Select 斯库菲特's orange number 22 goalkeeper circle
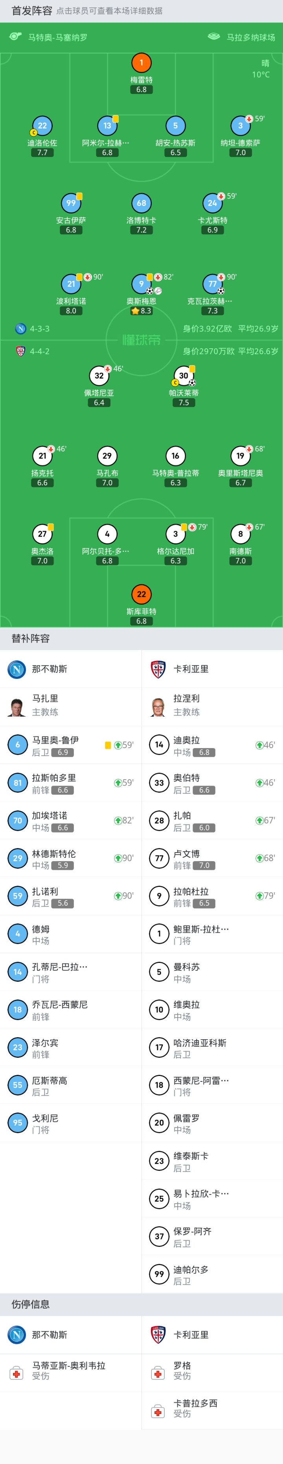Viewport: 283px width, 1464px height. click(141, 594)
